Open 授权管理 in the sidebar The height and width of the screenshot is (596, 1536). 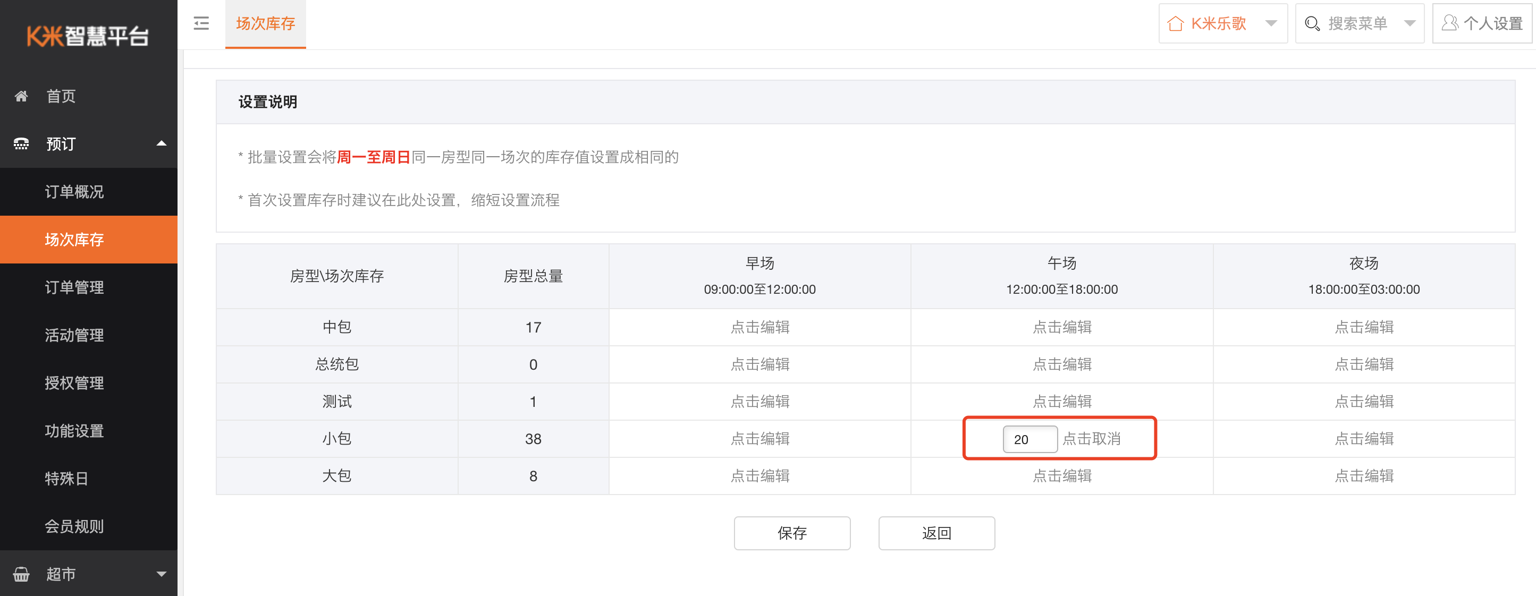pyautogui.click(x=89, y=382)
